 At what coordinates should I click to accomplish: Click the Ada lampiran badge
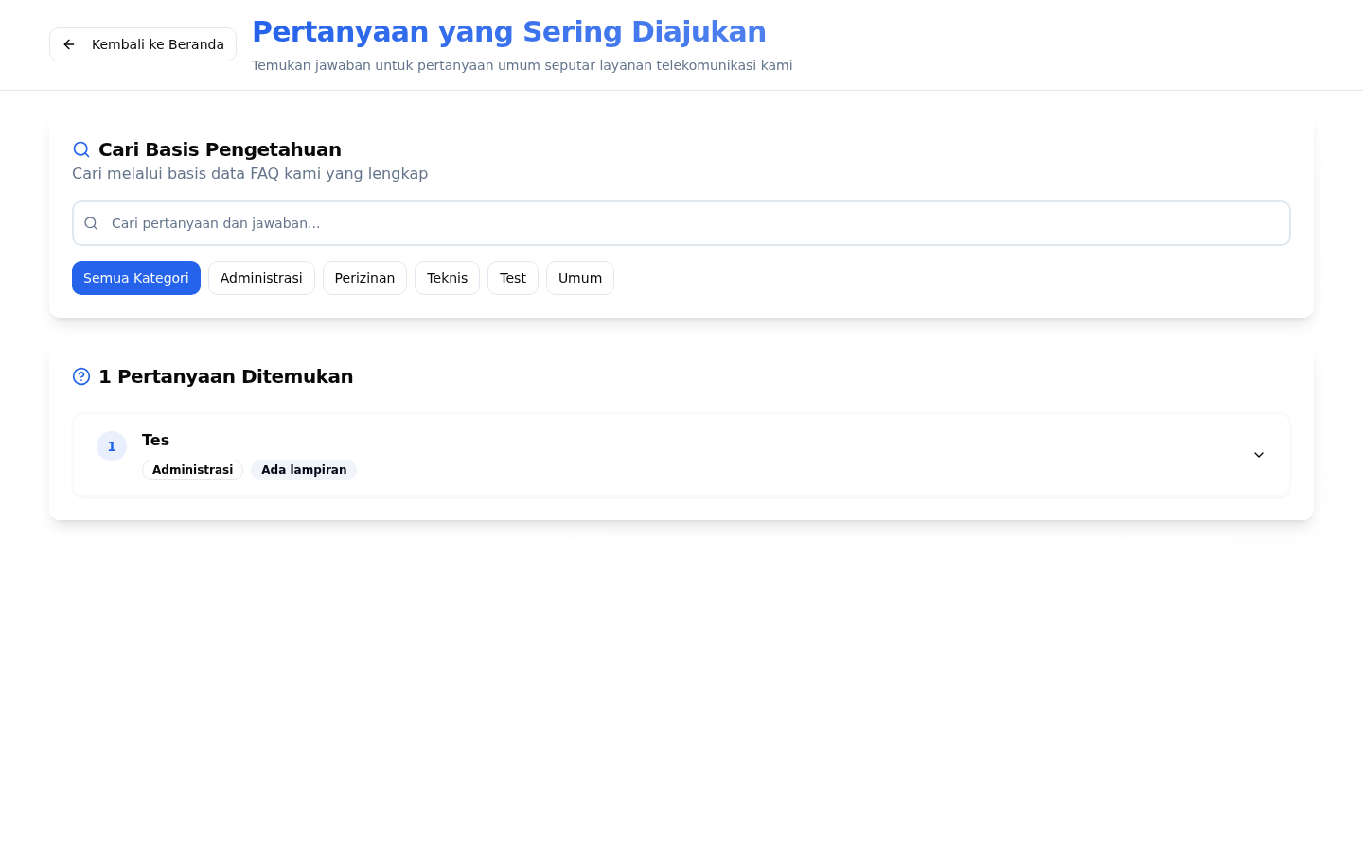pyautogui.click(x=304, y=470)
